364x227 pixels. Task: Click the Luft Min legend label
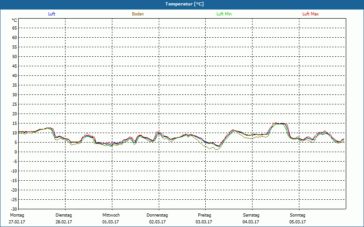click(224, 14)
